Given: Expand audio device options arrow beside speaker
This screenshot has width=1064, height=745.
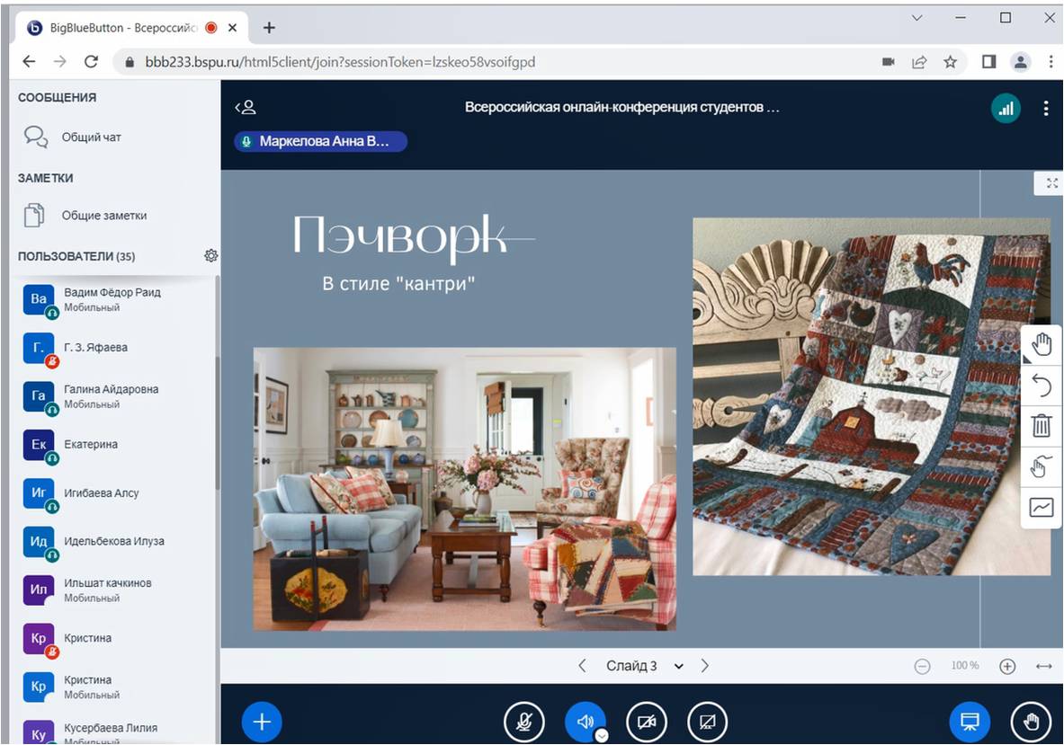Looking at the screenshot, I should tap(602, 735).
